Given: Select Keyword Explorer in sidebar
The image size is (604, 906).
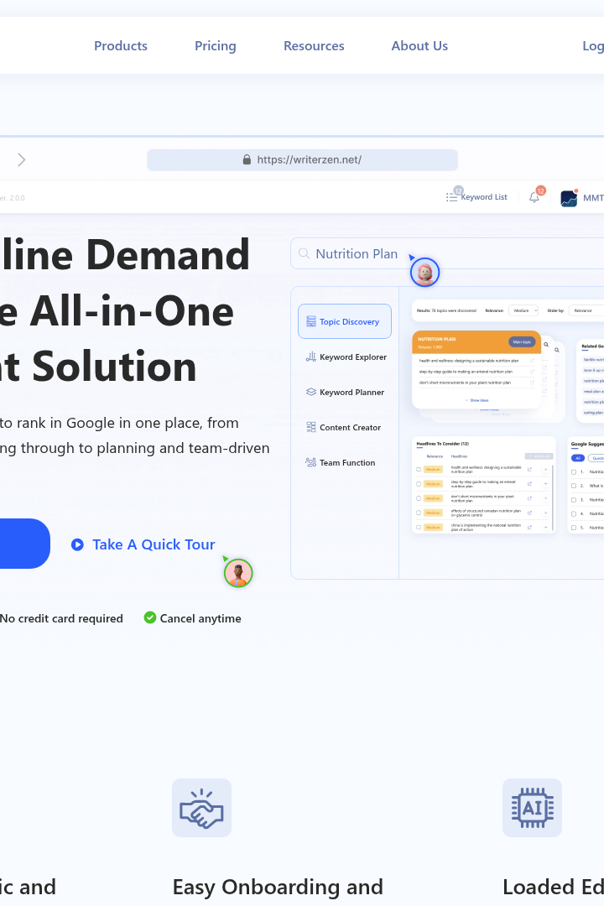Looking at the screenshot, I should click(346, 357).
